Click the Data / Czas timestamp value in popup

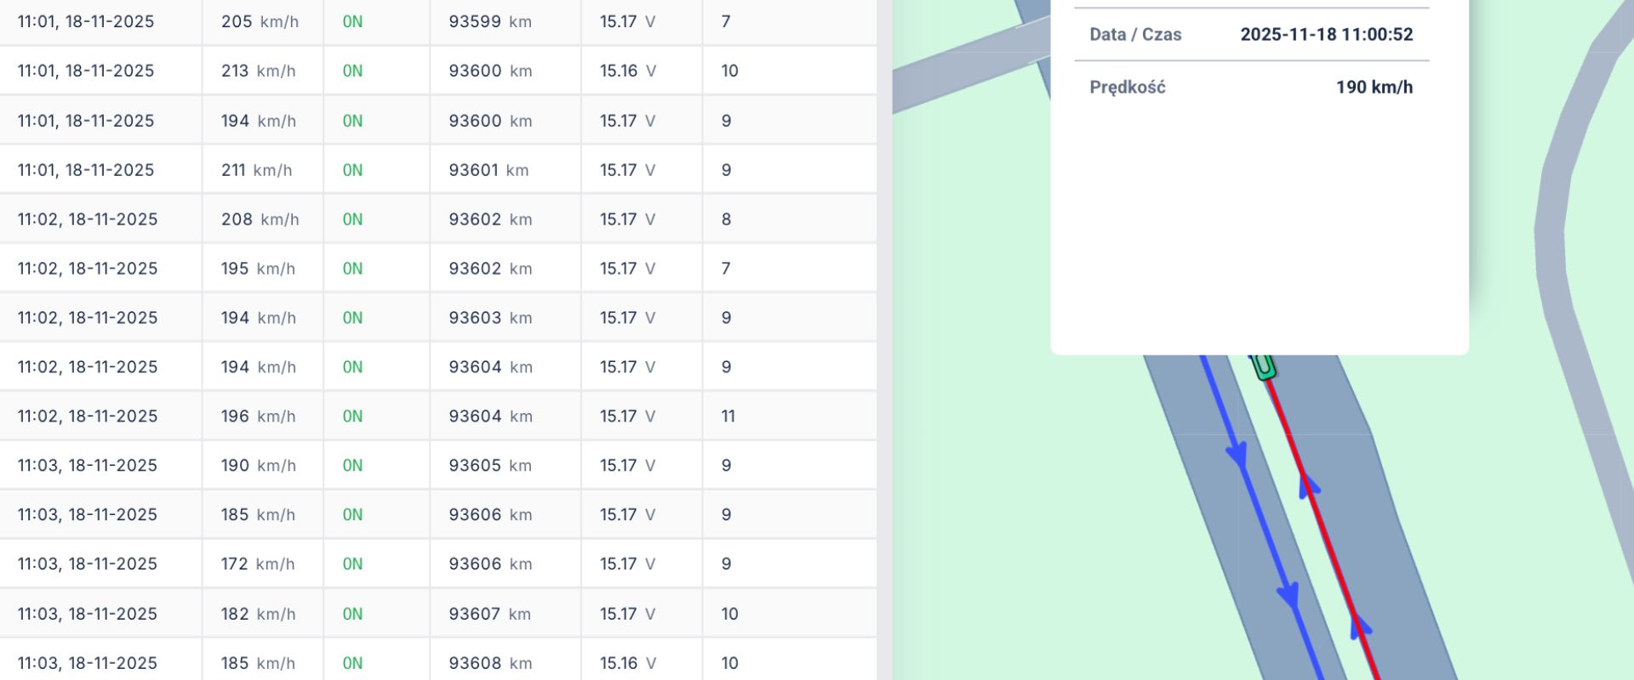coord(1326,35)
